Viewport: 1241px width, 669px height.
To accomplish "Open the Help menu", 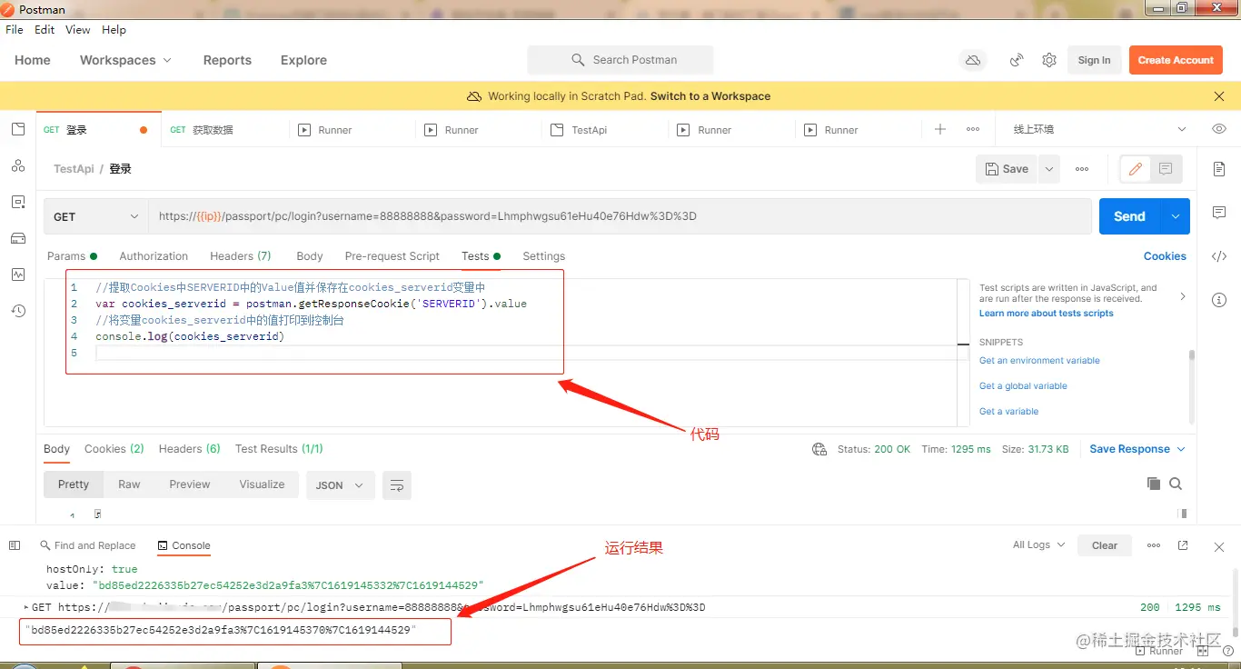I will pos(114,29).
